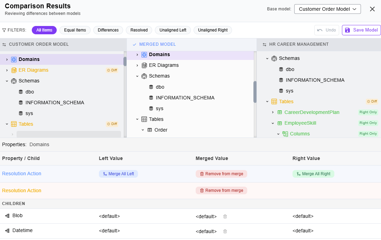Viewport: 381px width, 240px height.
Task: Click Schemas icon in HR Career Management
Action: tap(274, 59)
